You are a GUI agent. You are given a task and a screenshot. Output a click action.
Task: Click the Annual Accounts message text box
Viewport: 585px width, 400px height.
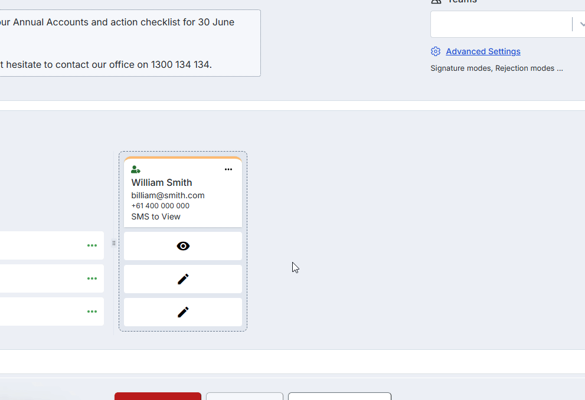click(130, 43)
